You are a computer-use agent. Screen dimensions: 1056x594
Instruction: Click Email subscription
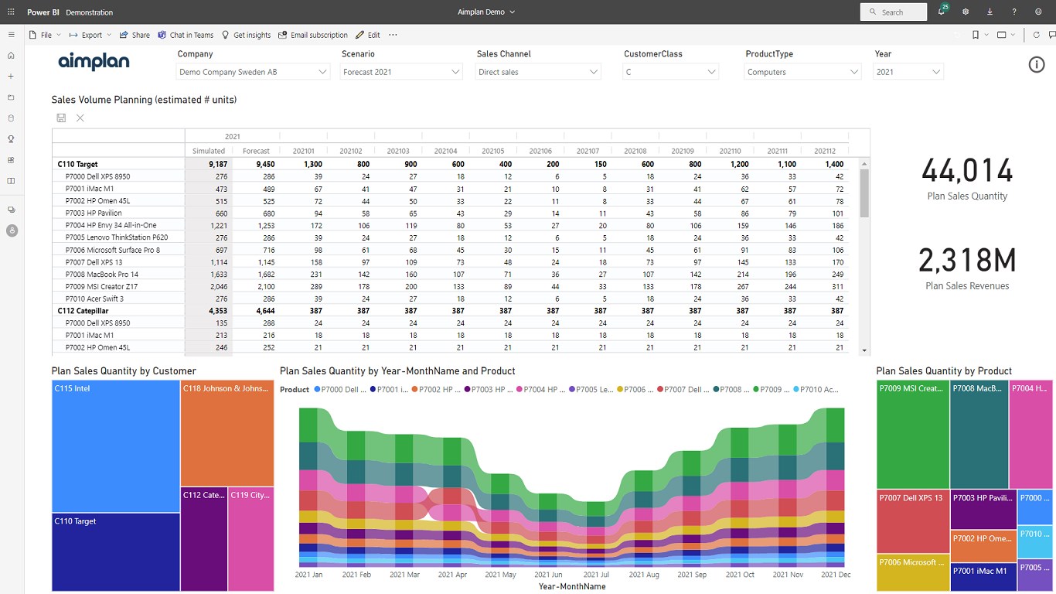click(x=313, y=35)
